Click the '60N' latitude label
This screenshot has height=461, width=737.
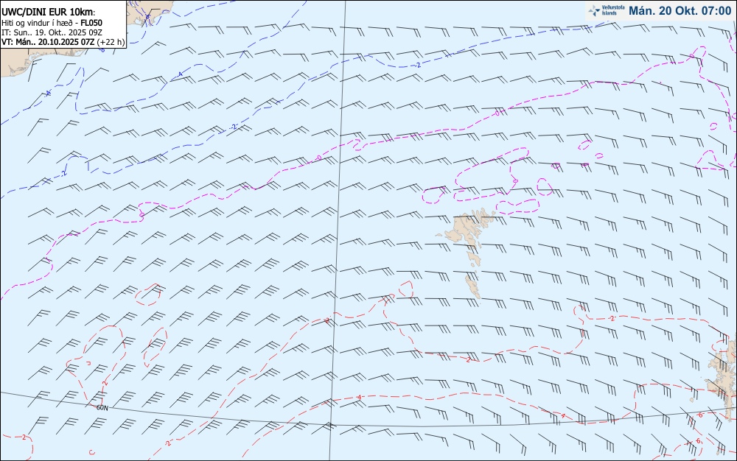102,408
